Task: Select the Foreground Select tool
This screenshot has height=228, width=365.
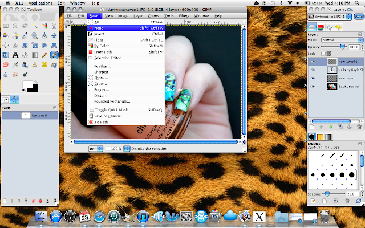Action: pos(6,35)
